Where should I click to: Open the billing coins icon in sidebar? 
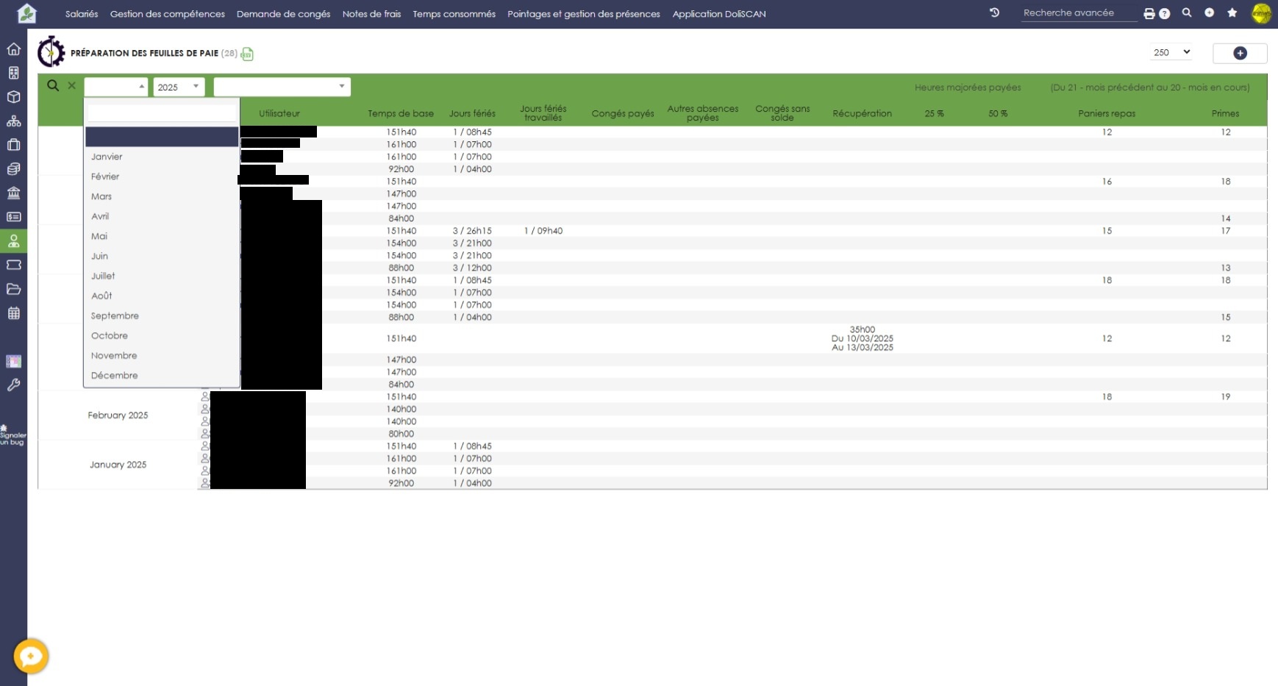13,169
